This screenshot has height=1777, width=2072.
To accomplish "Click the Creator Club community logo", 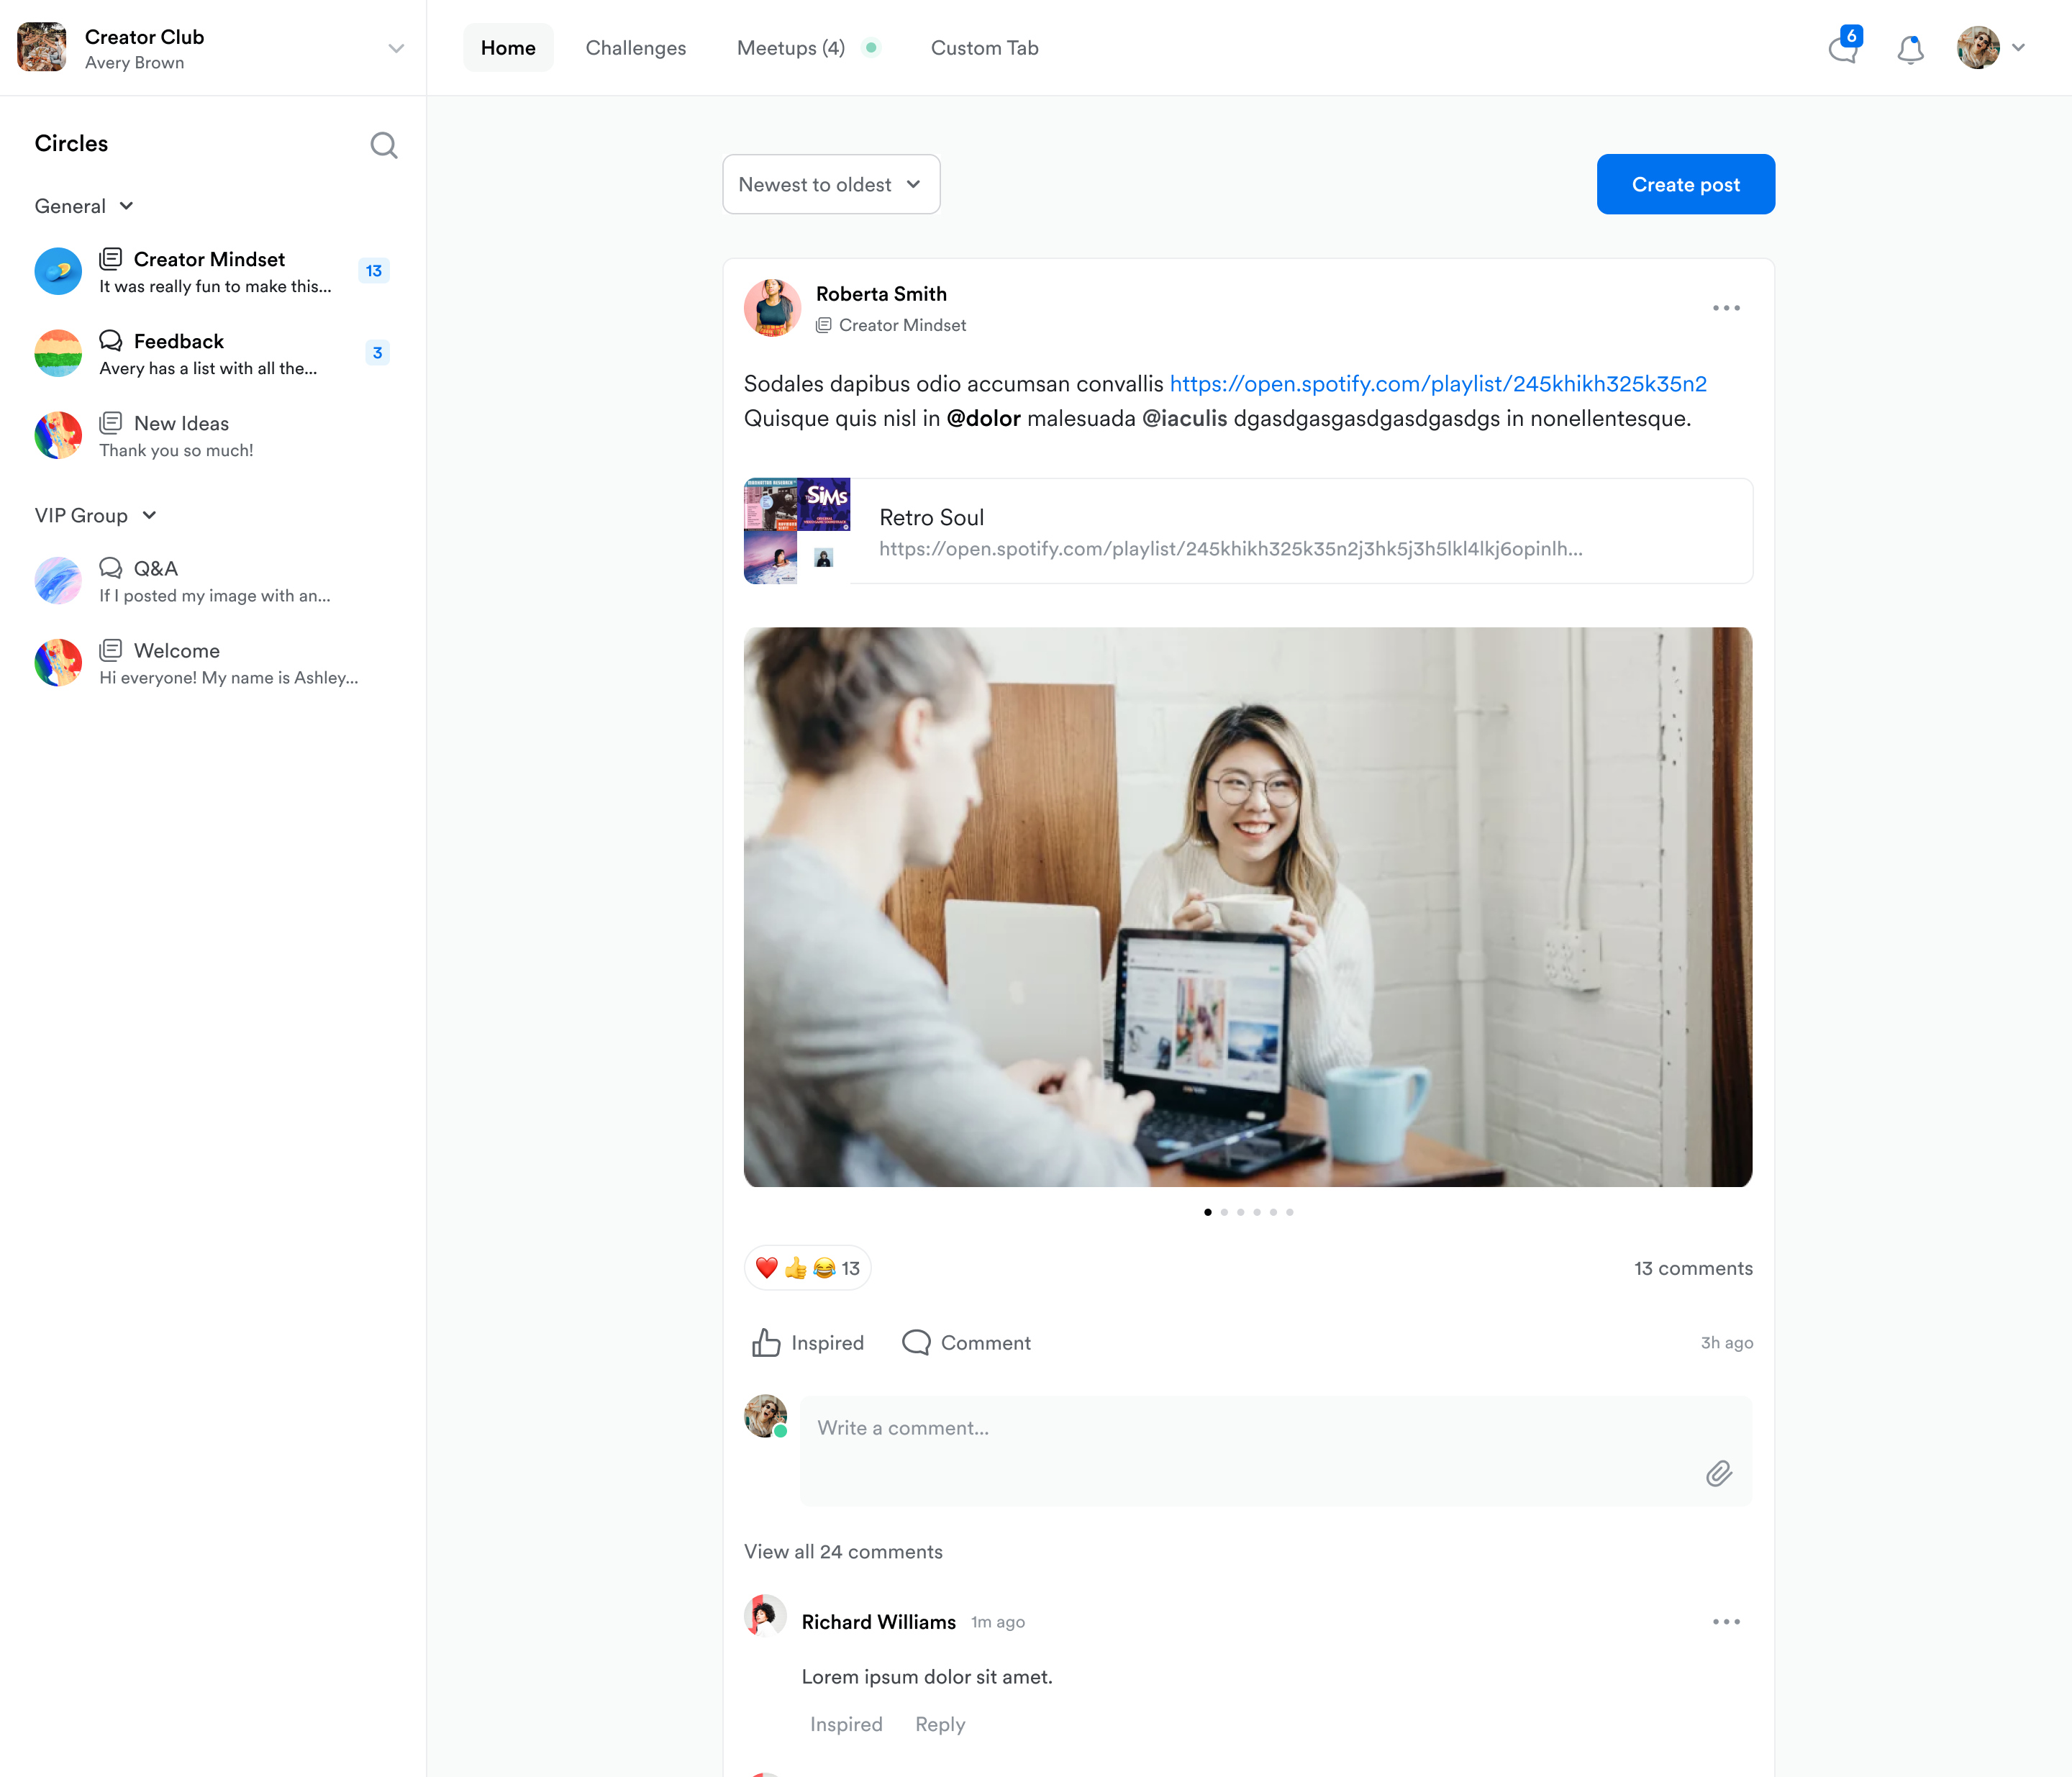I will tap(42, 47).
